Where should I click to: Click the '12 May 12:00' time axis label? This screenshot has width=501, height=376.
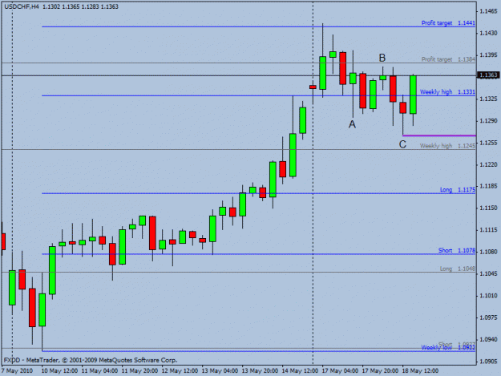coord(180,370)
